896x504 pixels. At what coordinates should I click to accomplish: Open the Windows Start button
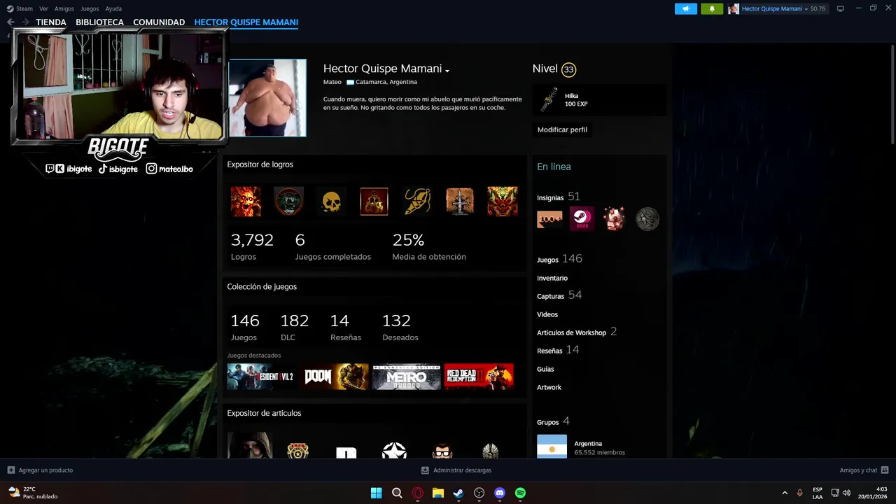pyautogui.click(x=376, y=493)
